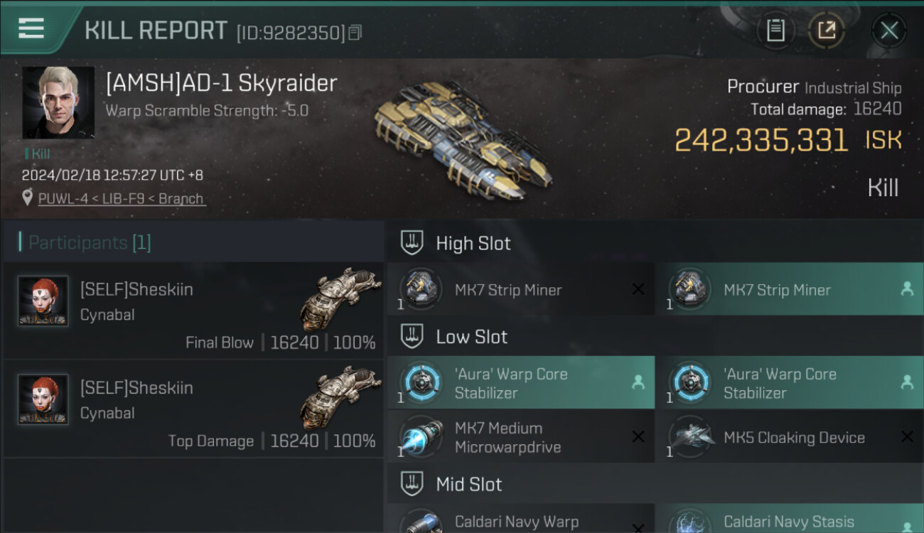Click the Mid Slot section header
This screenshot has height=533, width=924.
pos(655,485)
